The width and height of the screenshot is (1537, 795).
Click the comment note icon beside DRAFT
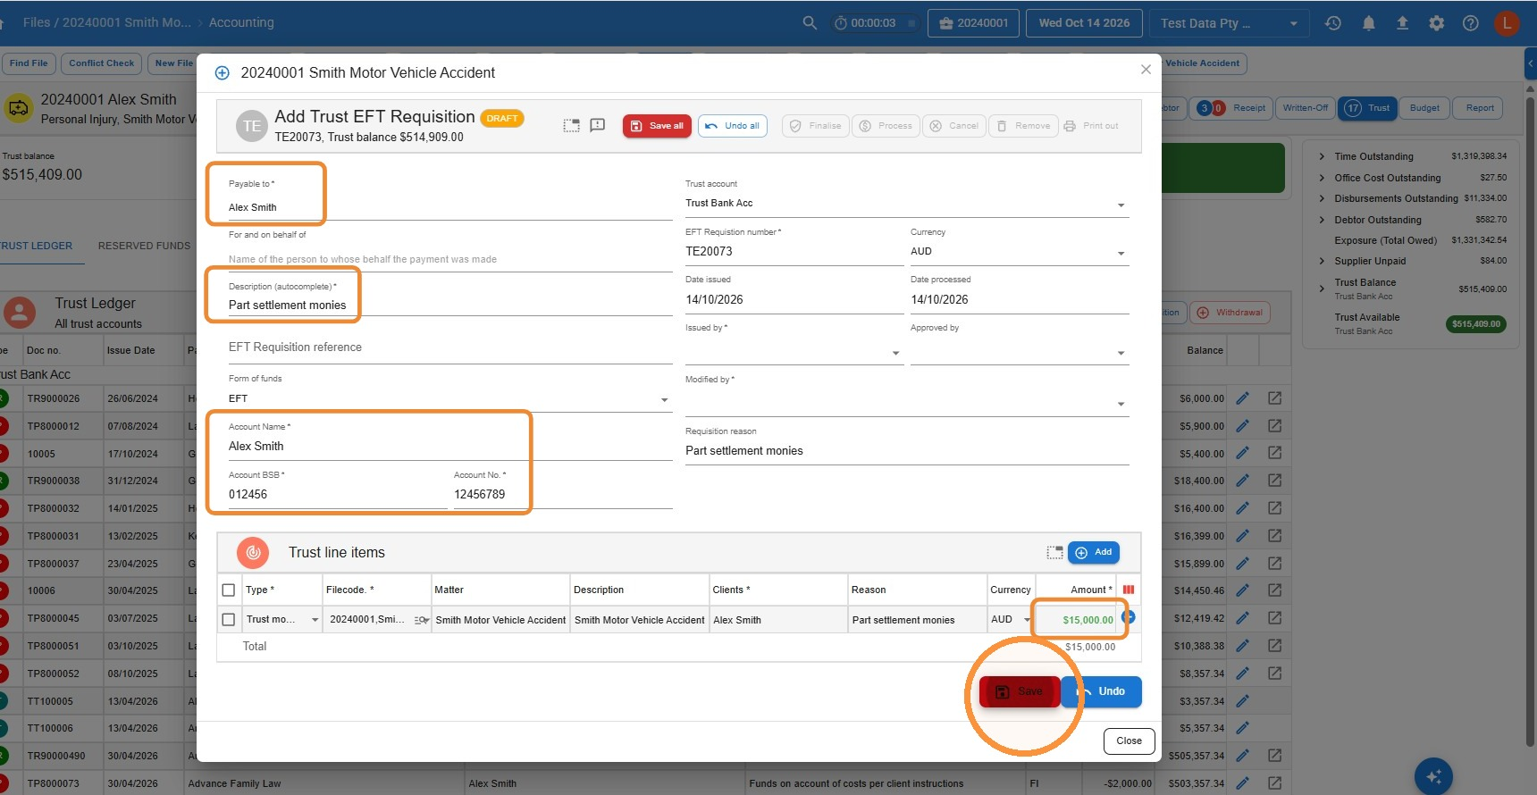coord(598,126)
